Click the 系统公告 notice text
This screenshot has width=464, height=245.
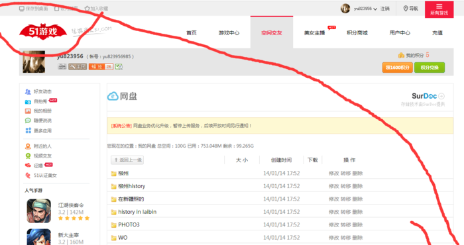tap(121, 126)
